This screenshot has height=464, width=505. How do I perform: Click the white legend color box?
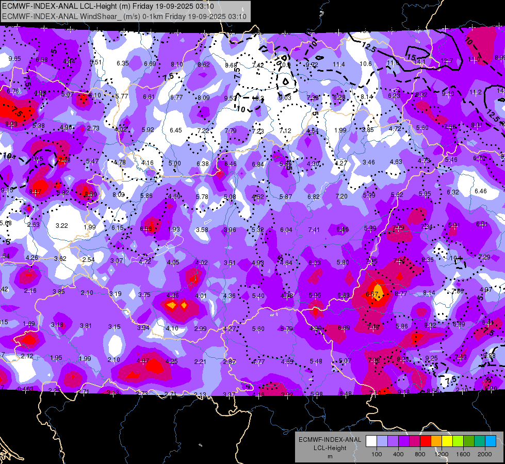pos(371,441)
